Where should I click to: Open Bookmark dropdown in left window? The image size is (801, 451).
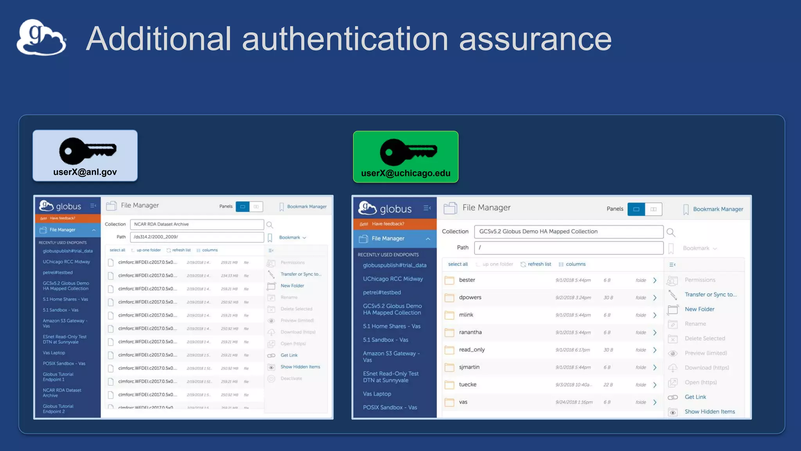click(x=293, y=238)
